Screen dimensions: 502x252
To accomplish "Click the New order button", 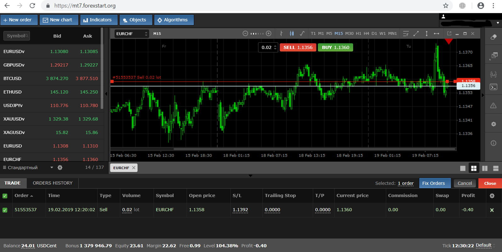I will click(x=19, y=20).
